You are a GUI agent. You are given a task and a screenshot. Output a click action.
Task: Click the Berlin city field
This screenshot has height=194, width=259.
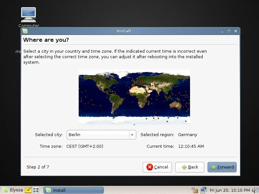(101, 135)
